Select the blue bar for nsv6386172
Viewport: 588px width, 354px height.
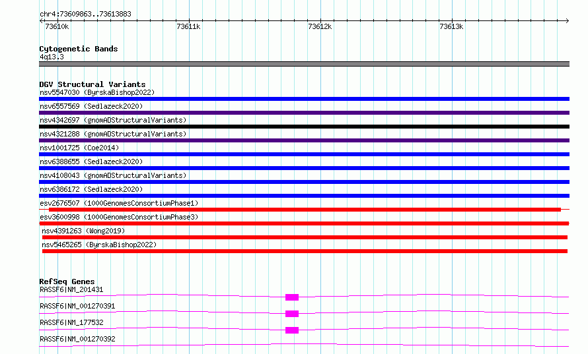(304, 196)
